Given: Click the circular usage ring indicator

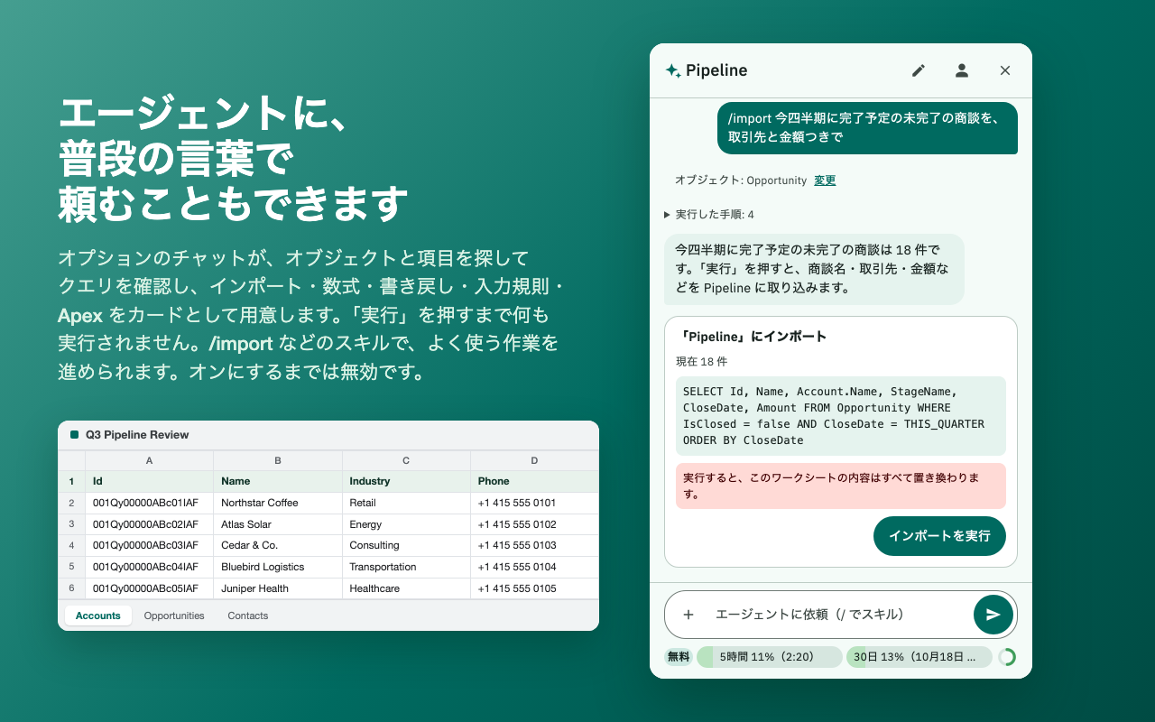Looking at the screenshot, I should click(x=1007, y=657).
